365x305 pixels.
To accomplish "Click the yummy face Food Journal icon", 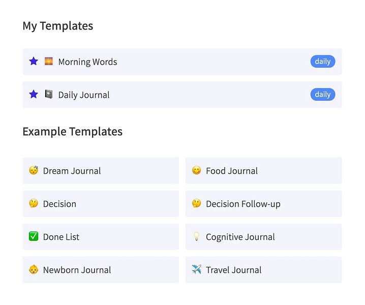I will (x=196, y=171).
